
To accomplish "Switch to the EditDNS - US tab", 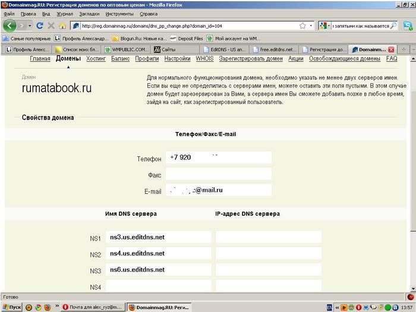I will click(225, 49).
